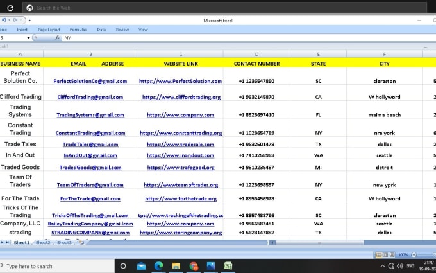Select column B header
This screenshot has width=436, height=273.
coord(90,54)
